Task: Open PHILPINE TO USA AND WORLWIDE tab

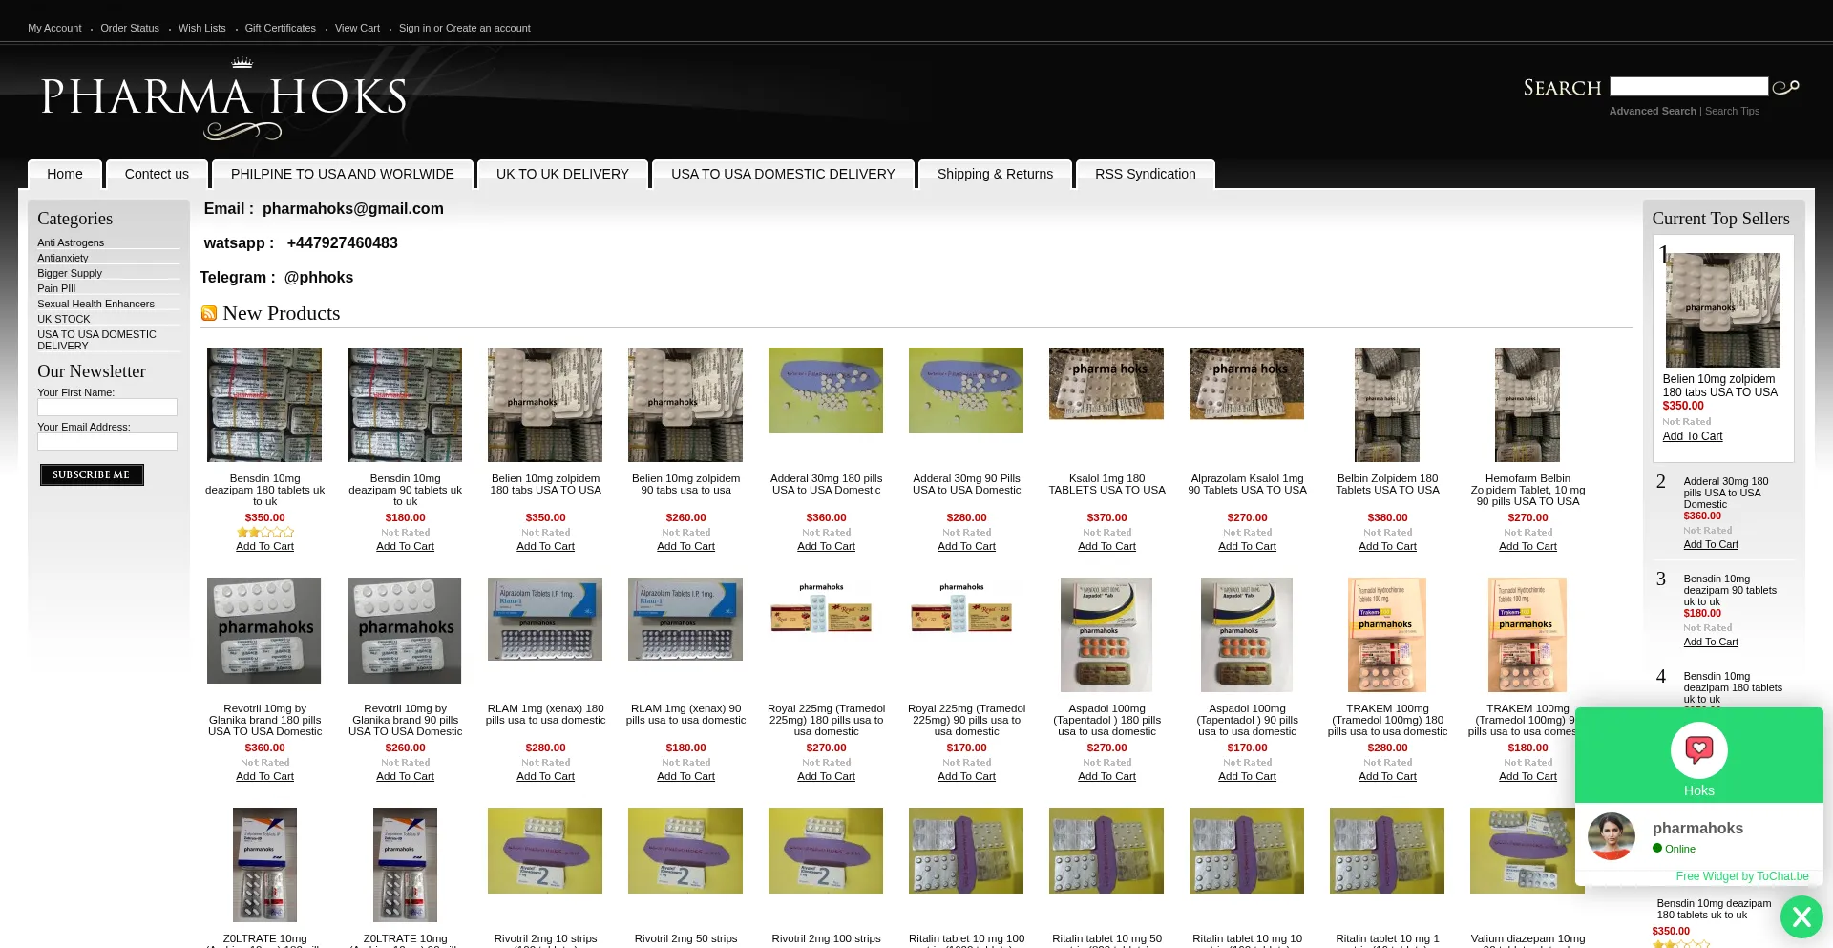Action: point(343,174)
